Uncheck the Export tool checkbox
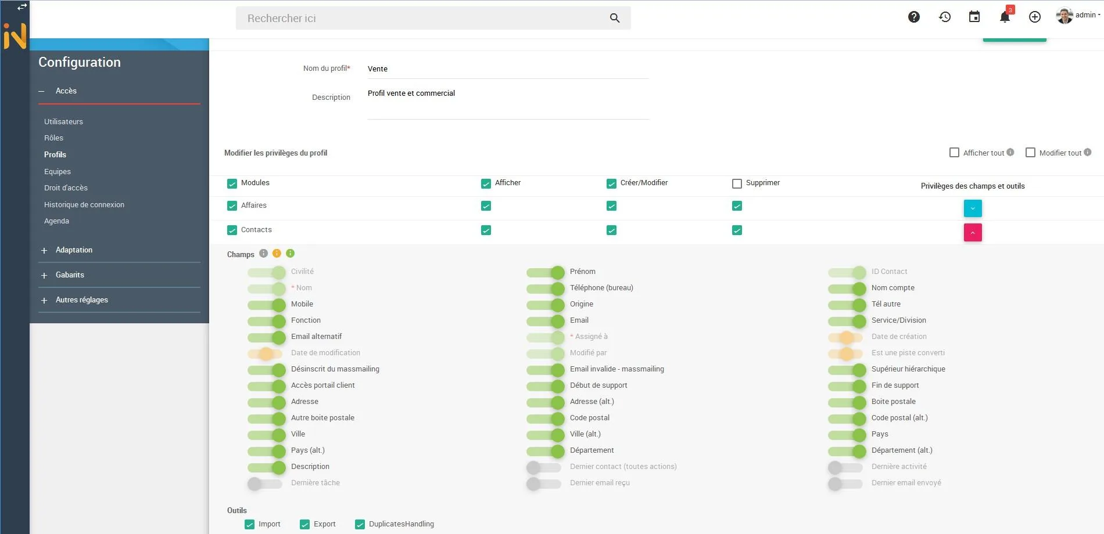 [304, 524]
